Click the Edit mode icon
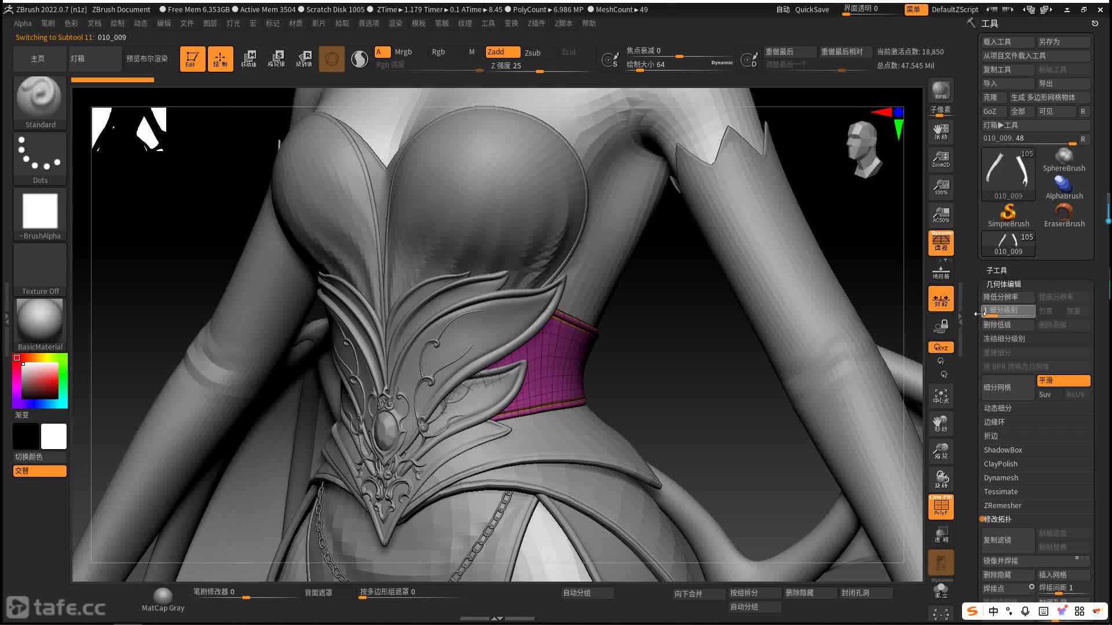The height and width of the screenshot is (625, 1112). tap(192, 59)
